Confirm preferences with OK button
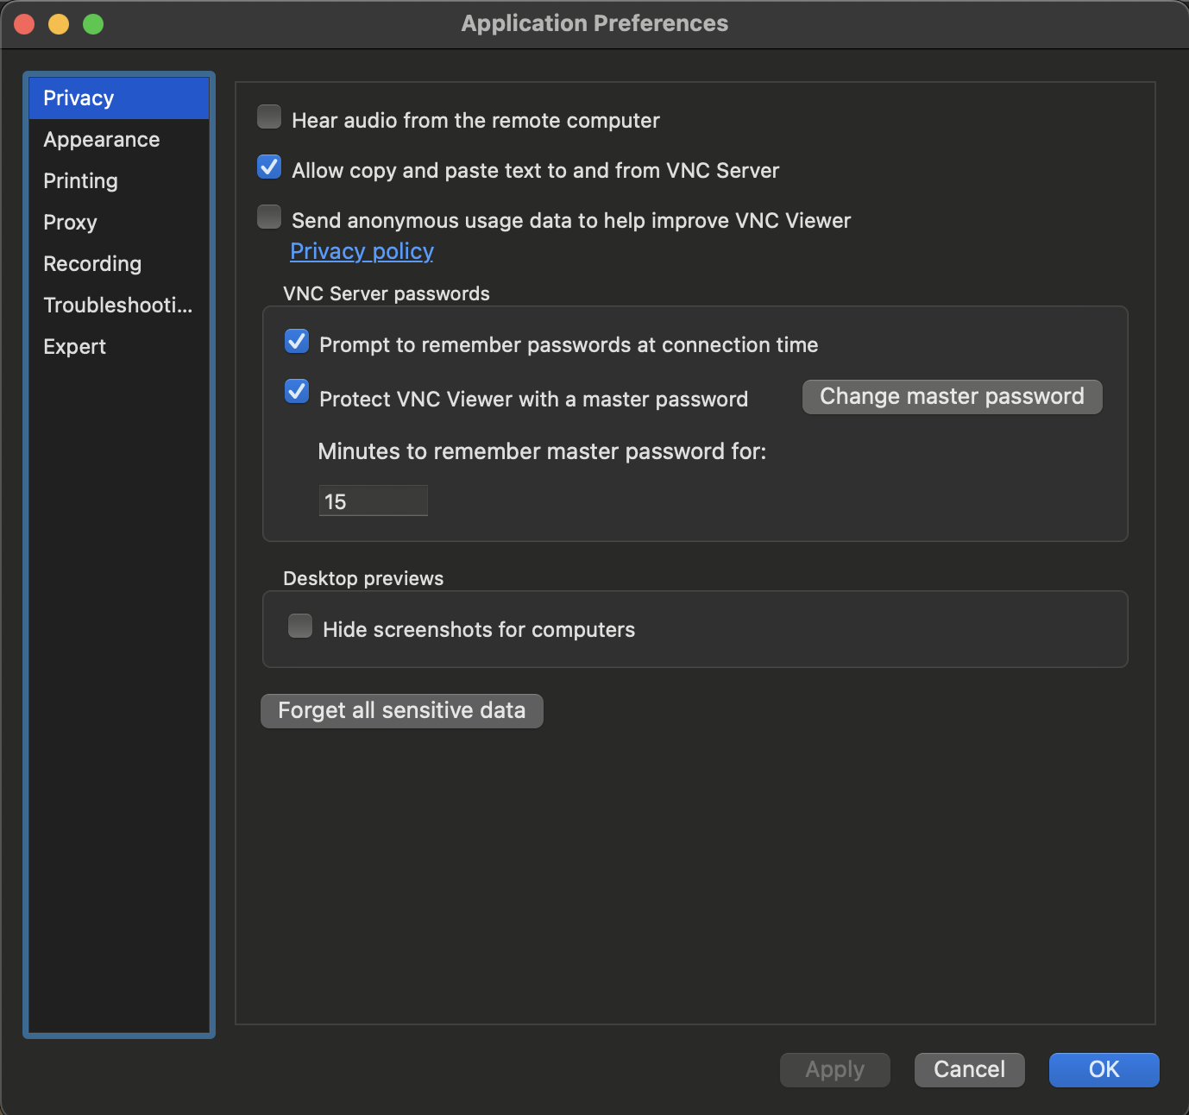Image resolution: width=1189 pixels, height=1115 pixels. pos(1104,1070)
